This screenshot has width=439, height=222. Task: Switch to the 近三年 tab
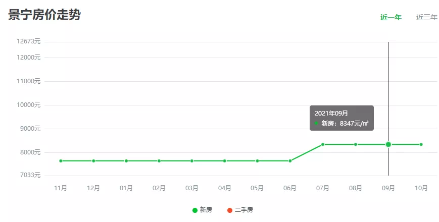pos(426,17)
